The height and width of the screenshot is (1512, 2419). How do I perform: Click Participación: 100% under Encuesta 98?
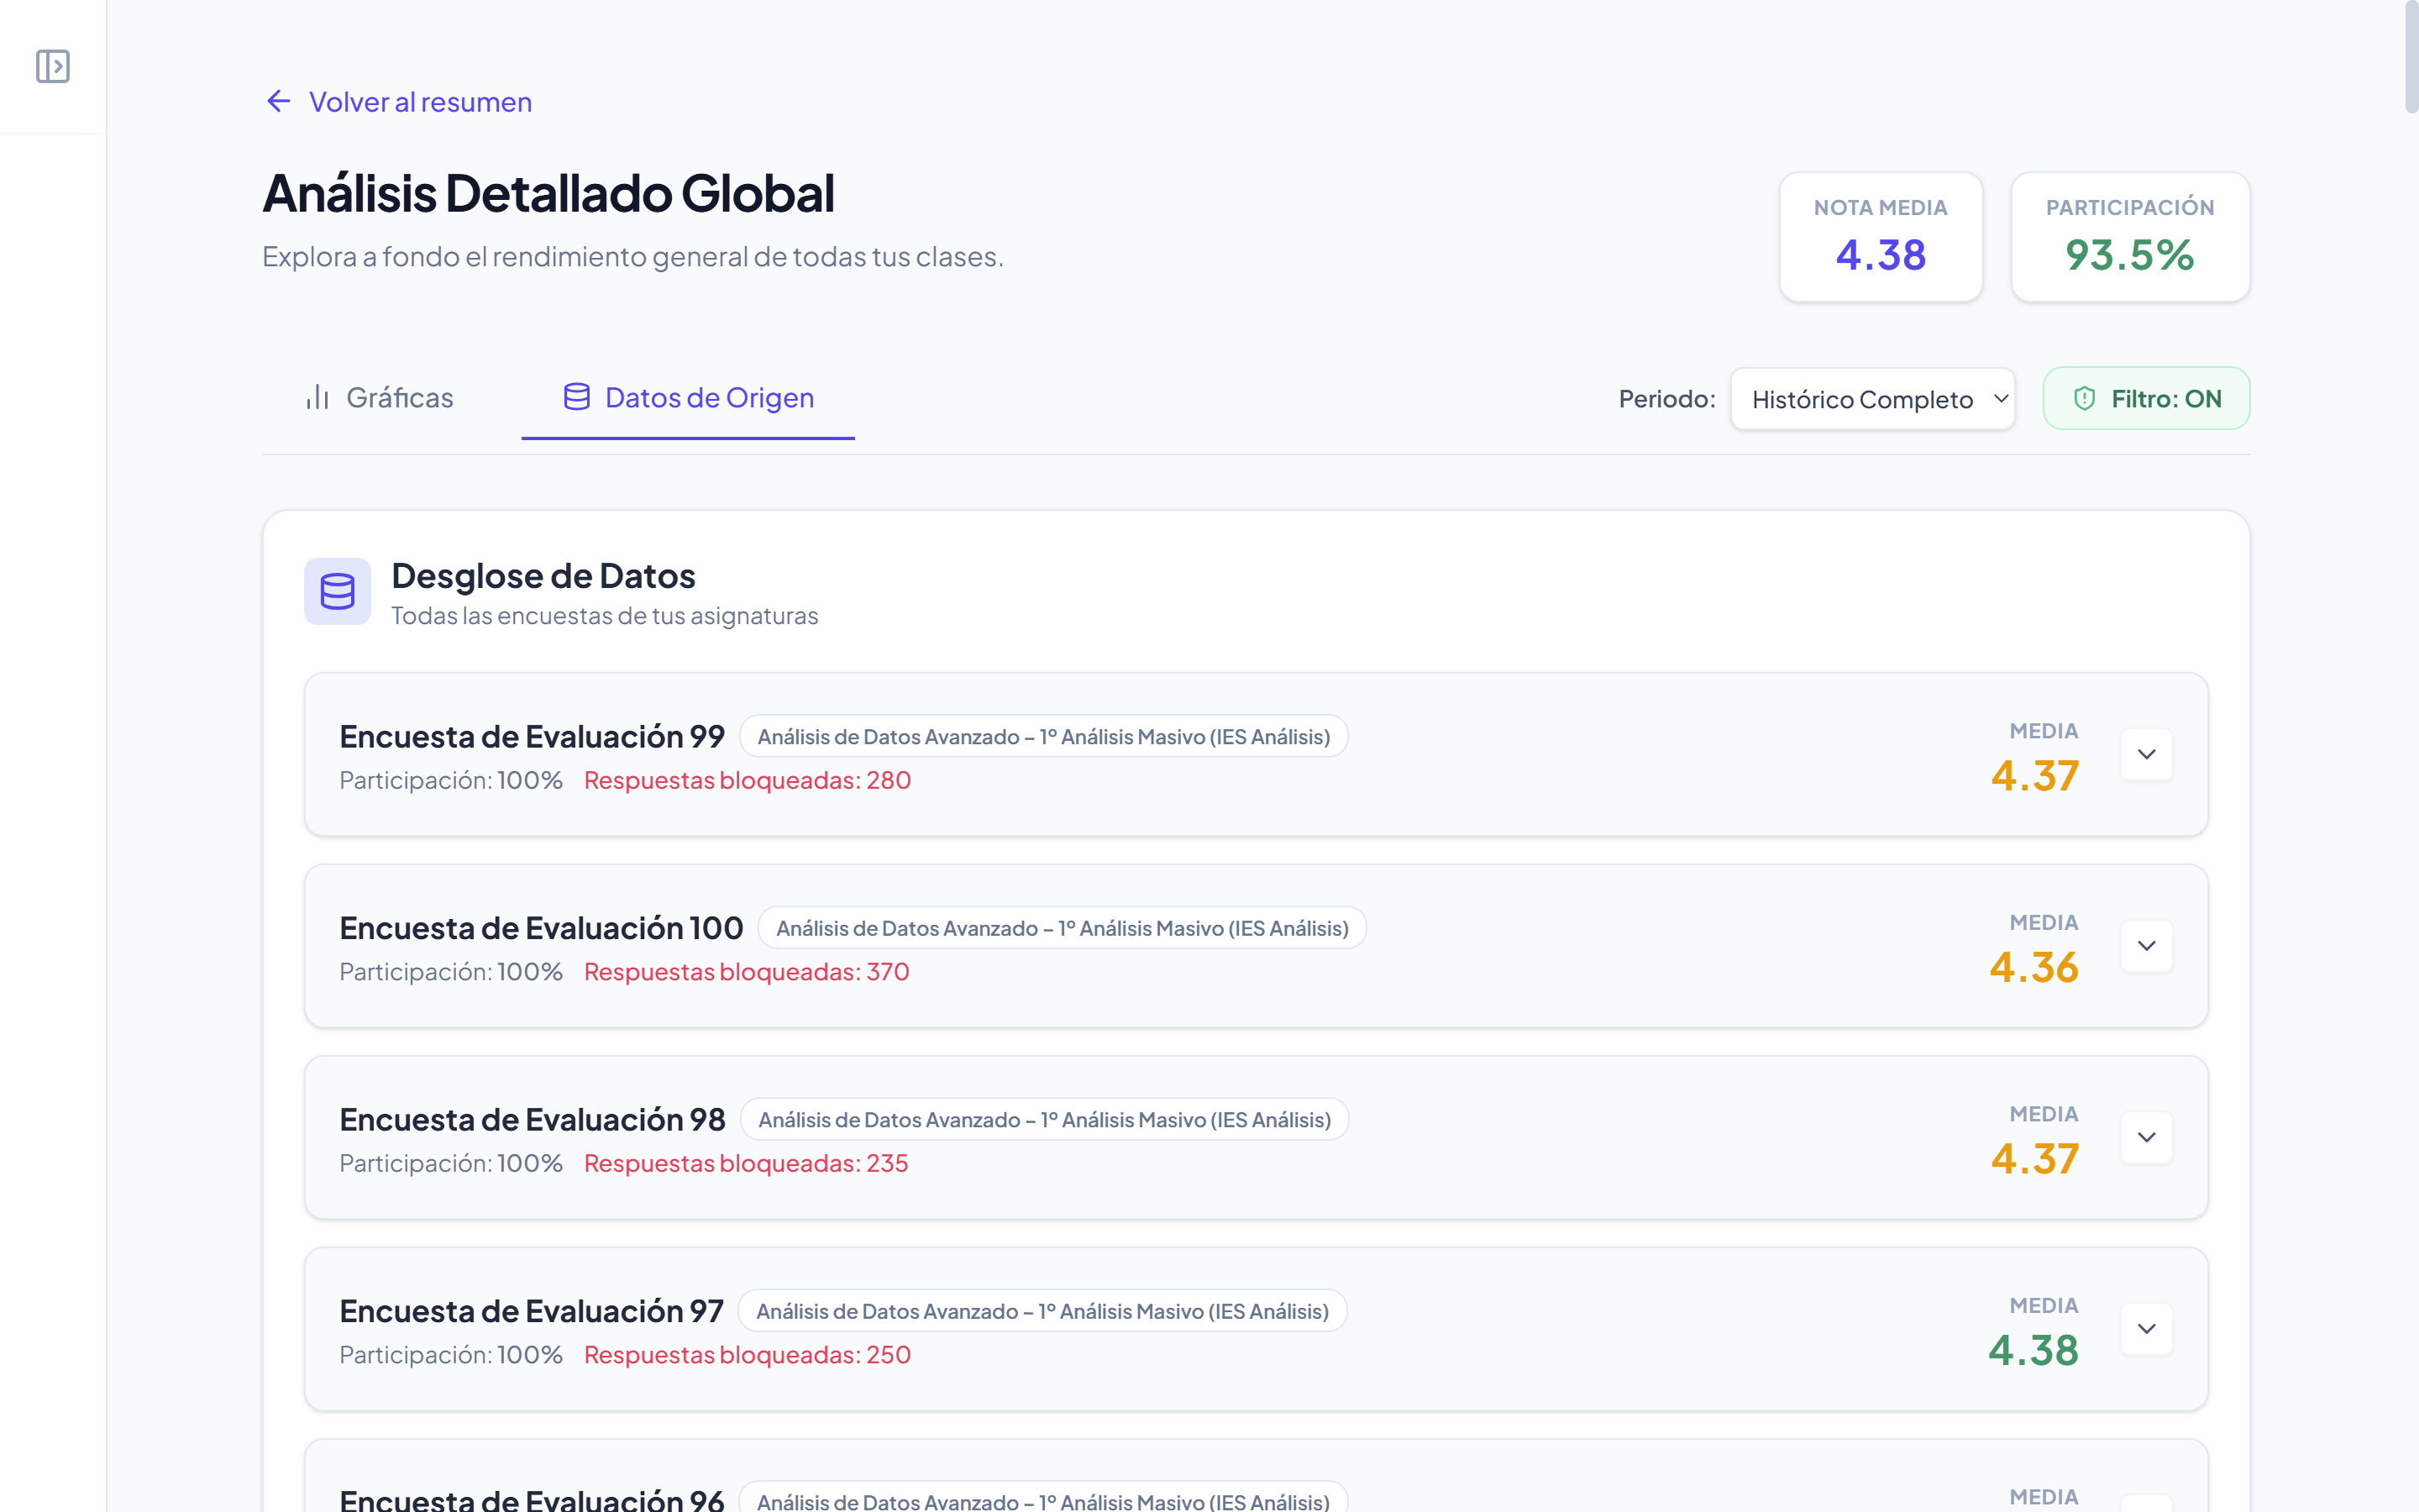pyautogui.click(x=451, y=1163)
